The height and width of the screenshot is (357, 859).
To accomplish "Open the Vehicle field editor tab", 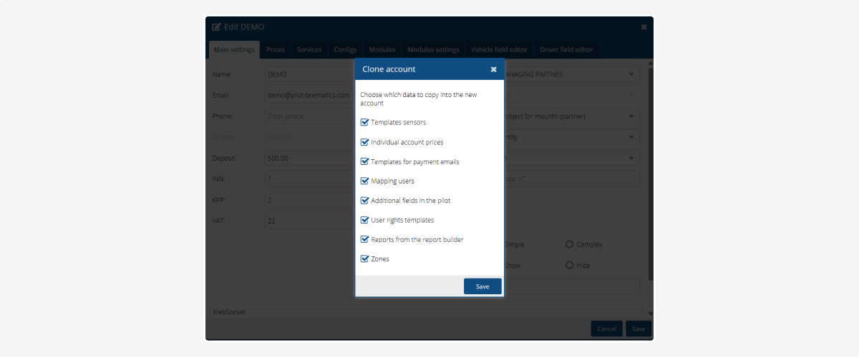I will (499, 50).
